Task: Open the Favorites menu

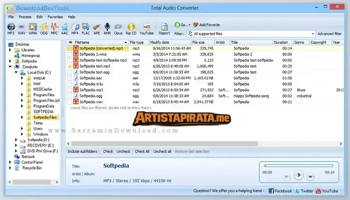Action: coord(55,17)
